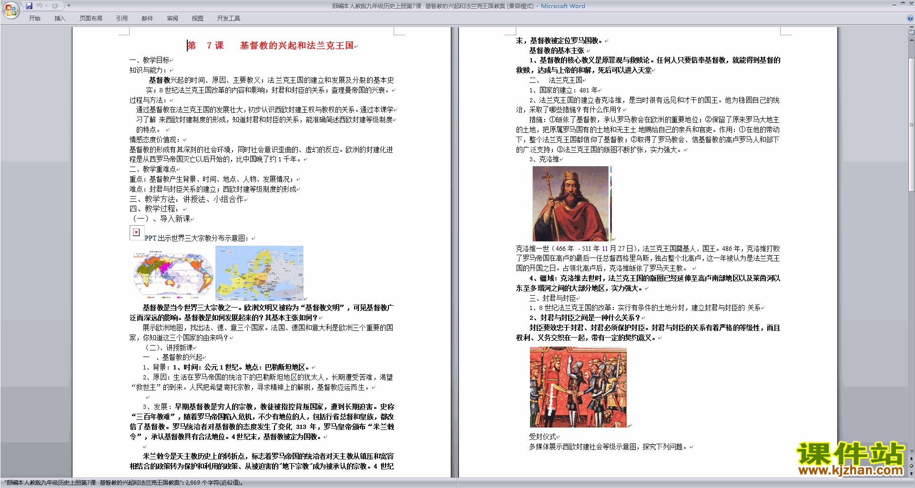The image size is (915, 488).
Task: Switch to the 页面布局 tab
Action: [91, 19]
